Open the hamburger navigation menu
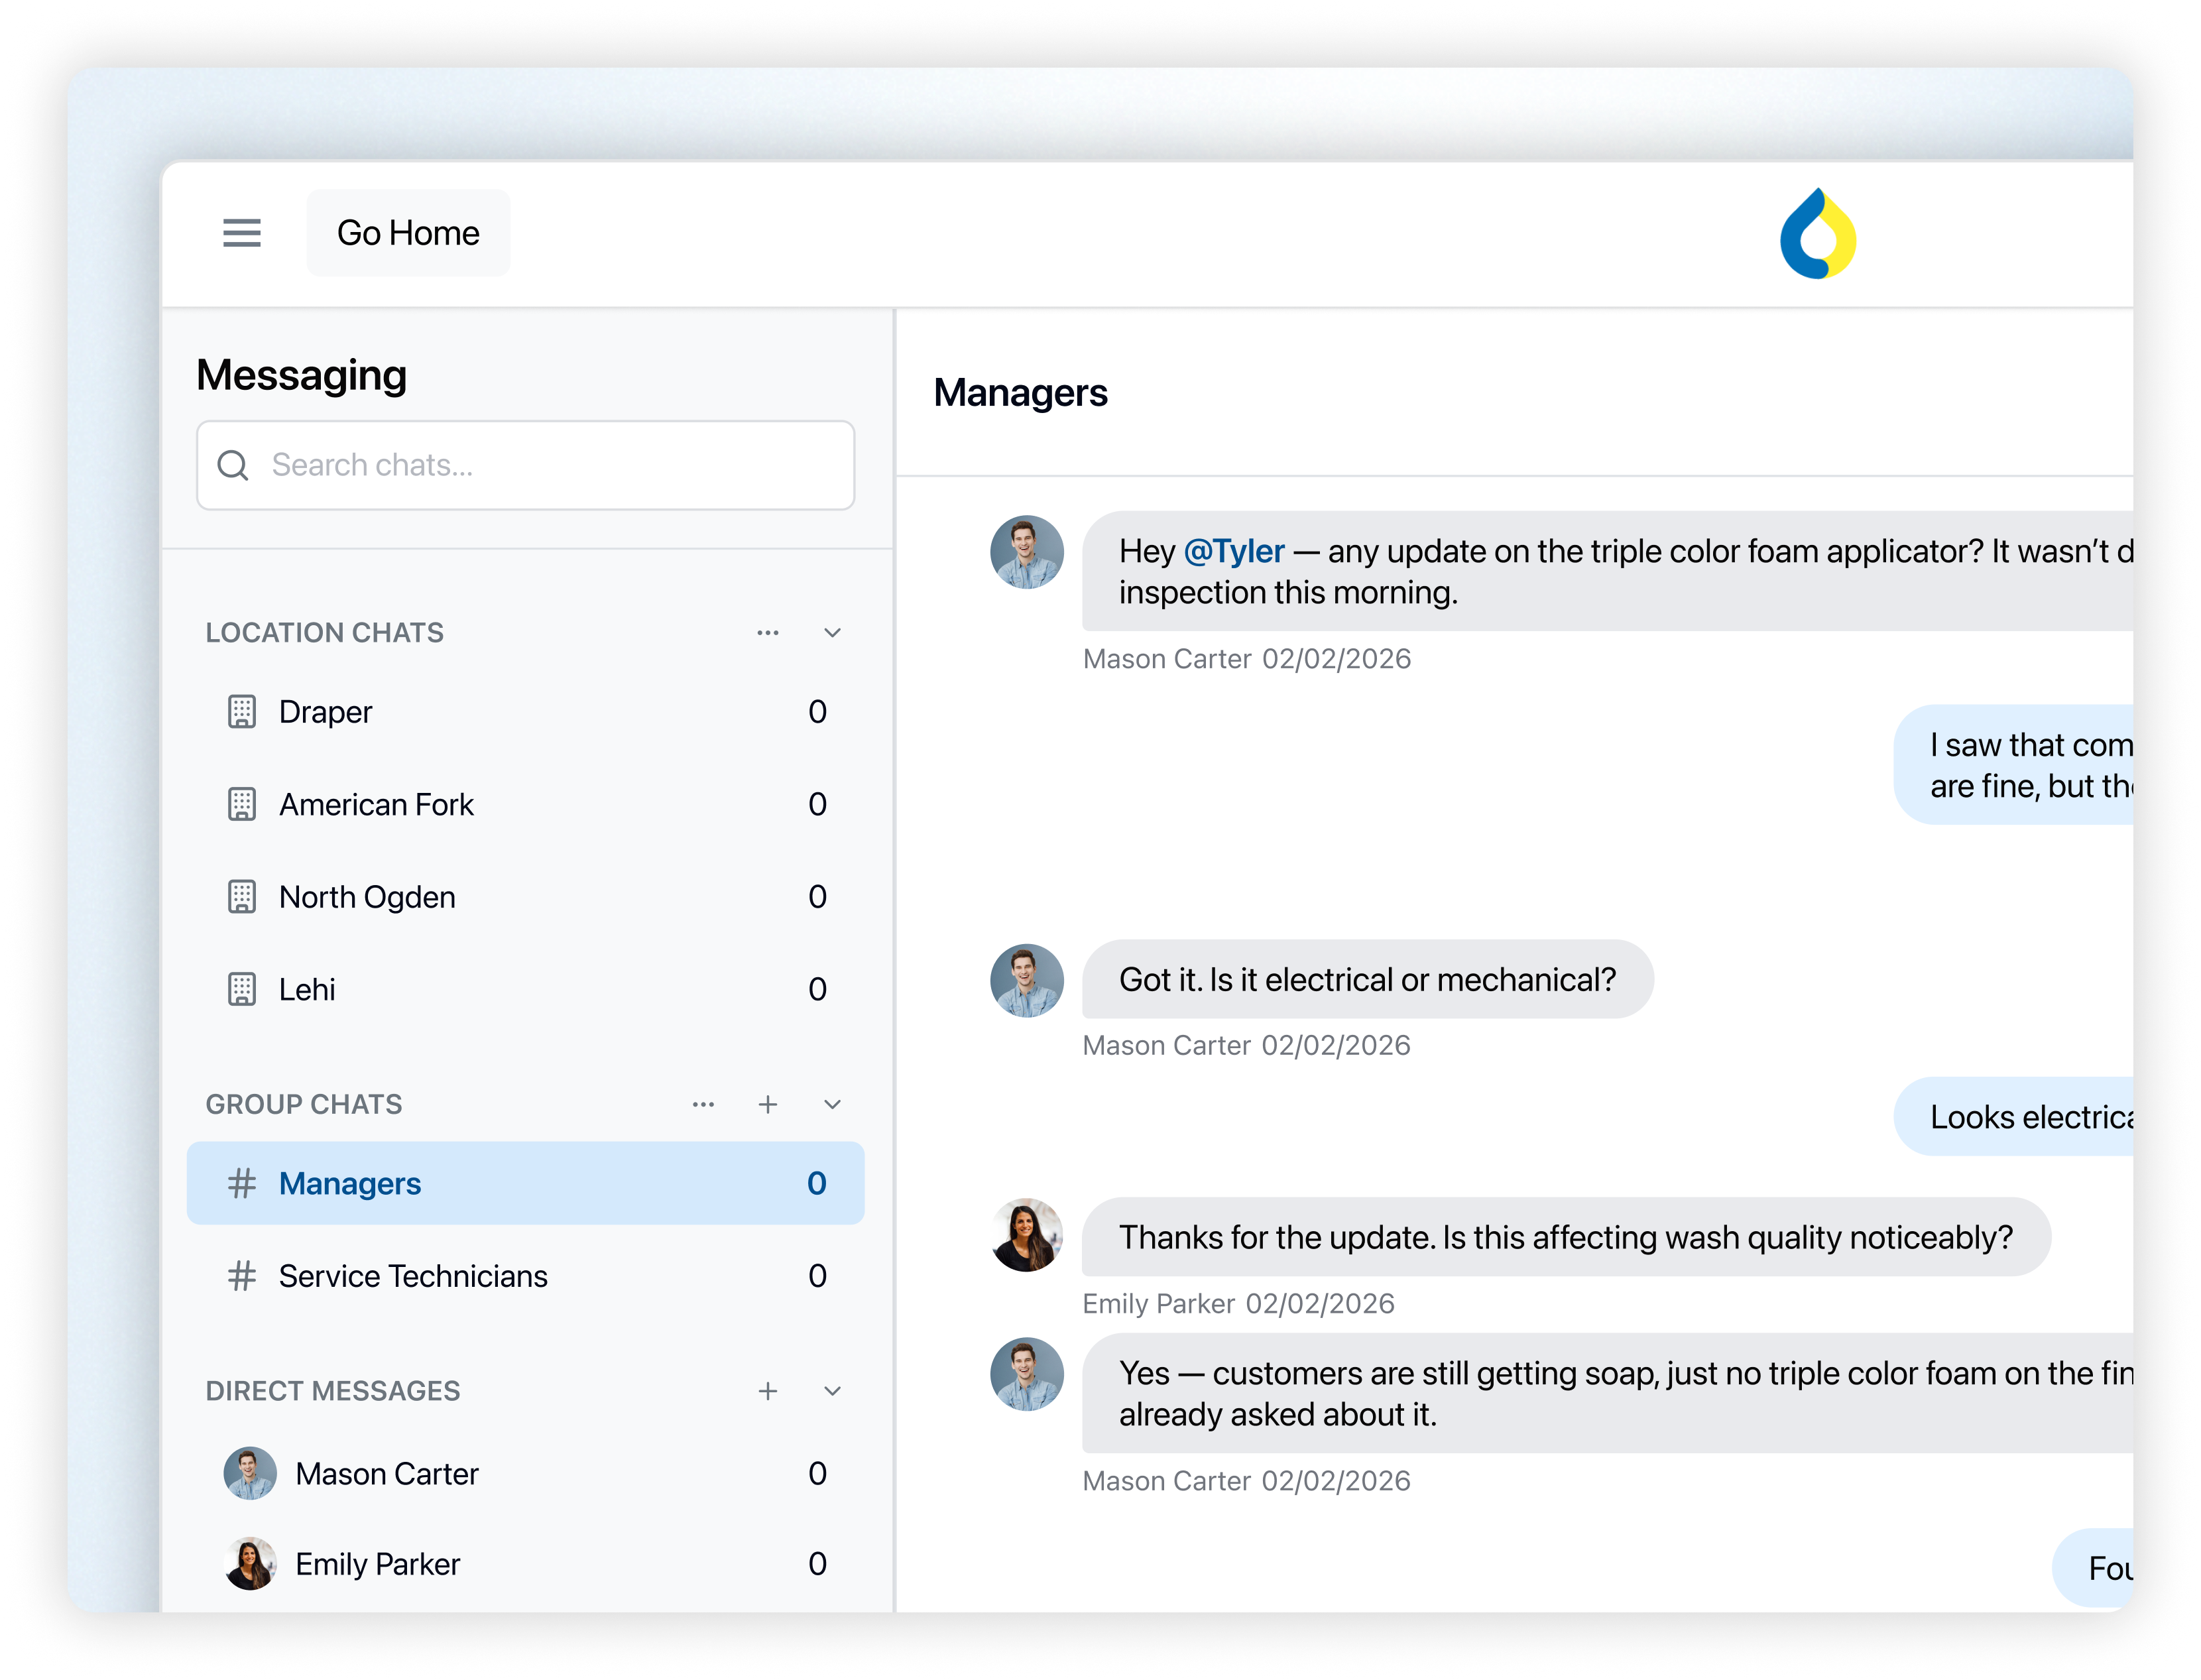Screen dimensions: 2201x1680 [241, 232]
